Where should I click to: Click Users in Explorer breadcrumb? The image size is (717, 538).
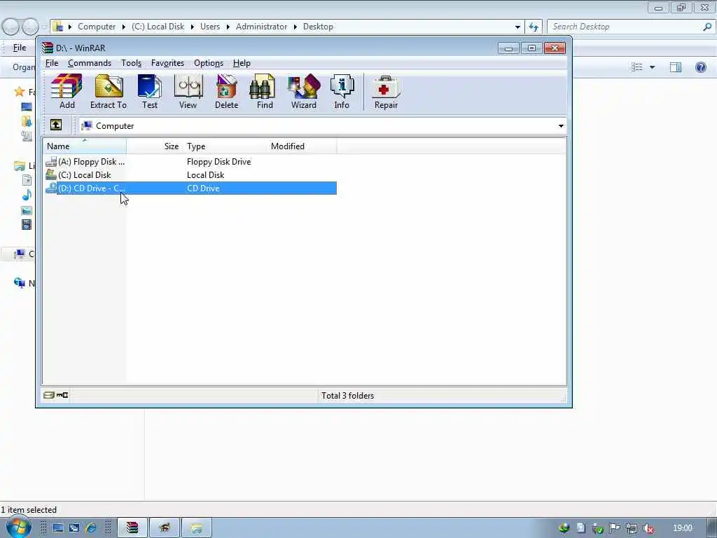click(x=210, y=27)
